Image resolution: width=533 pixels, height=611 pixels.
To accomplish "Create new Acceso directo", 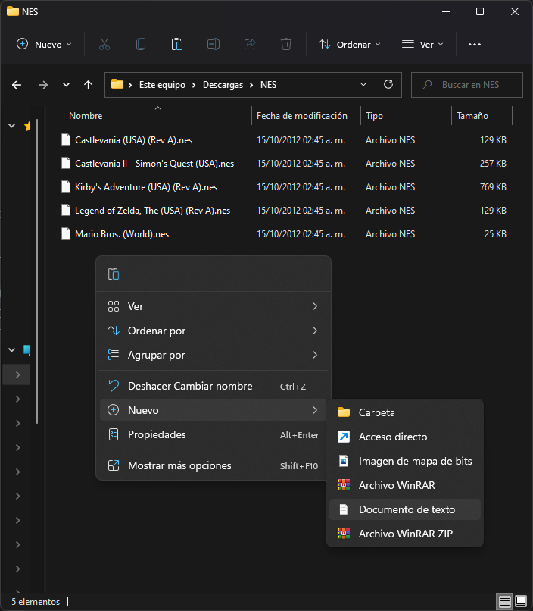I will [x=405, y=437].
